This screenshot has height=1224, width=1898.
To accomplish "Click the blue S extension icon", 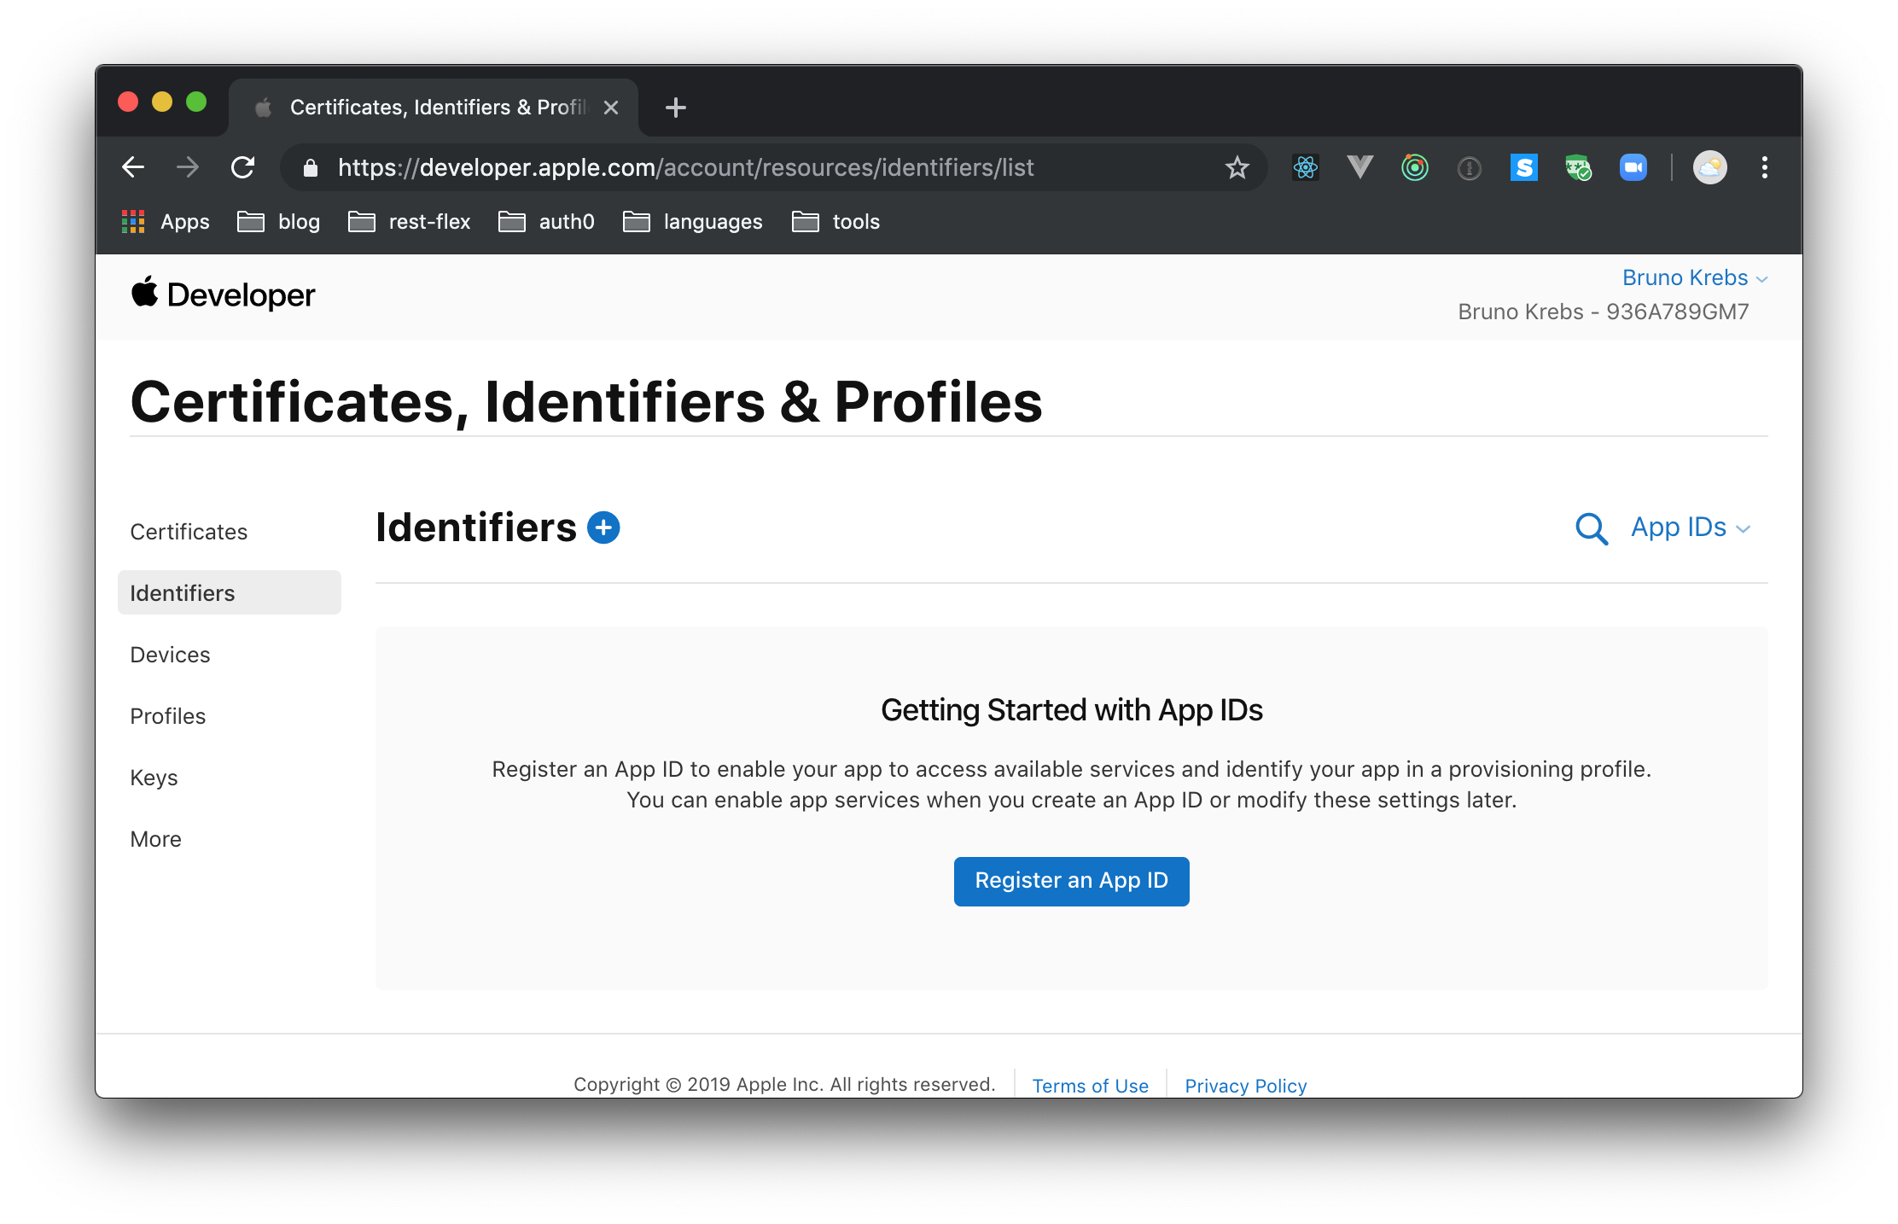I will point(1523,167).
